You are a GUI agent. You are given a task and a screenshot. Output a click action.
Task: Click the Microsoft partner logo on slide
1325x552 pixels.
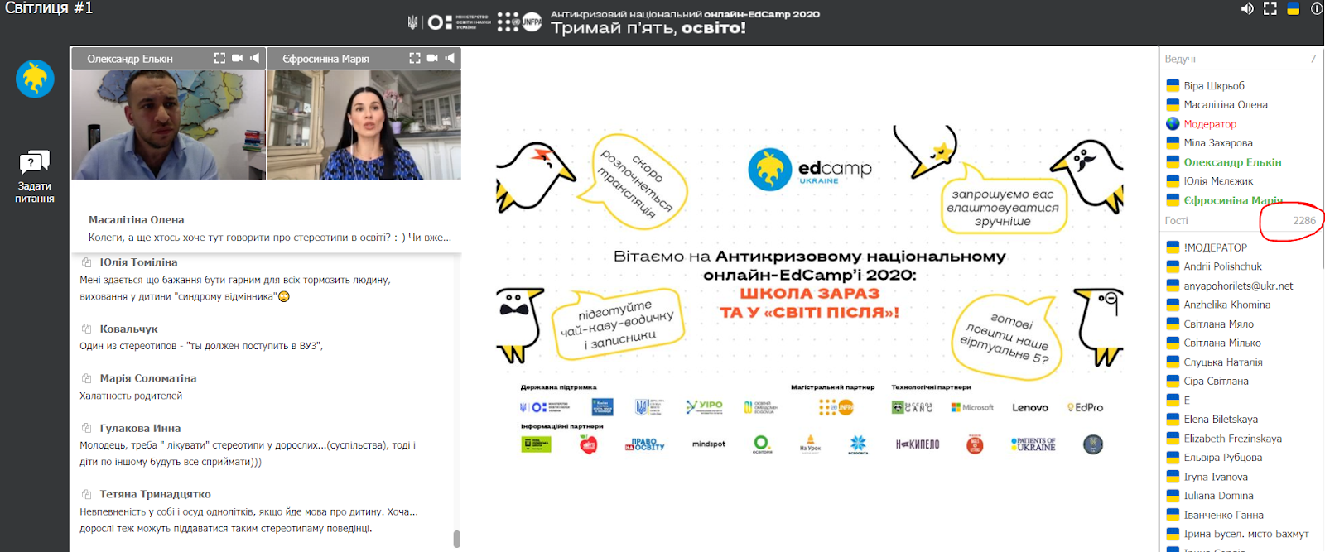click(972, 407)
